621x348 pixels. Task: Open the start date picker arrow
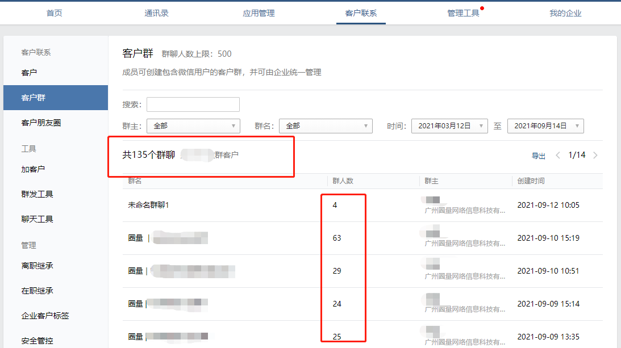click(481, 125)
